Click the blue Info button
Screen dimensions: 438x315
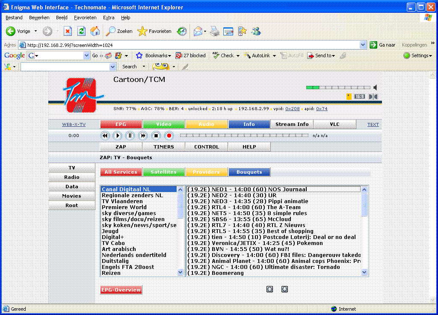coord(249,124)
